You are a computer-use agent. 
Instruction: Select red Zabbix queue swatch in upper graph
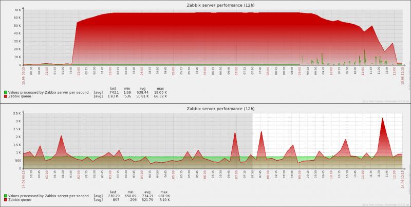6,96
